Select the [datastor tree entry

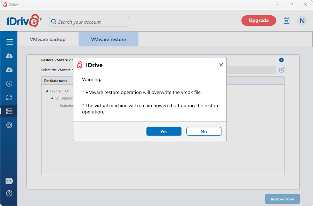pyautogui.click(x=67, y=105)
